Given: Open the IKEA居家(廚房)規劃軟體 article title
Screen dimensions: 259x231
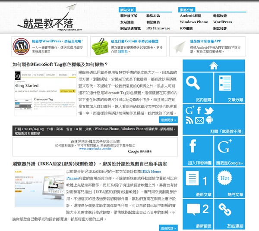Looking at the screenshot, I should (x=90, y=164).
